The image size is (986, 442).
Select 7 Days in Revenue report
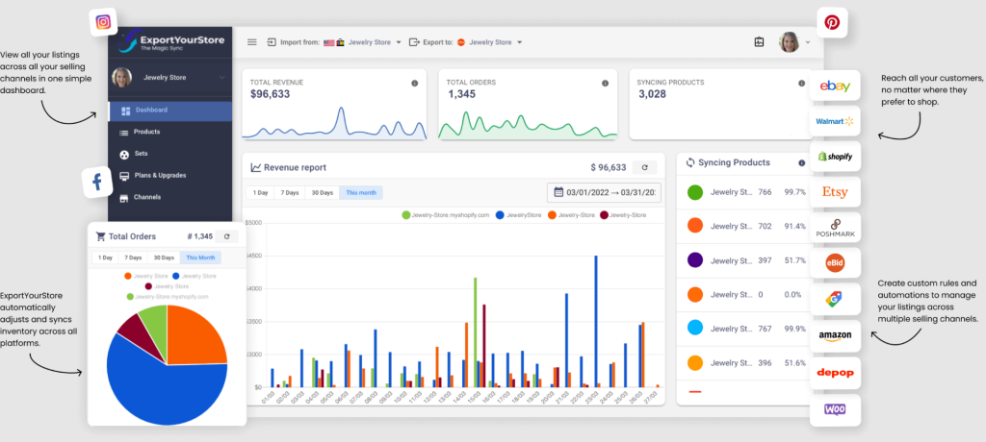290,193
